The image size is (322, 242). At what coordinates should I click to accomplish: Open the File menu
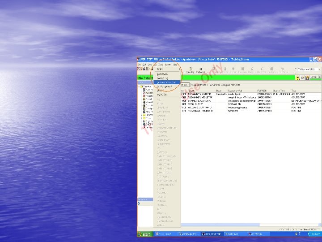[x=139, y=65]
